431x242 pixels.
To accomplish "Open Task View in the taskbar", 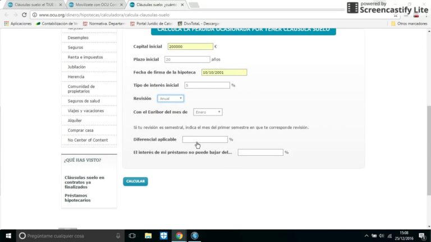I will [132, 236].
